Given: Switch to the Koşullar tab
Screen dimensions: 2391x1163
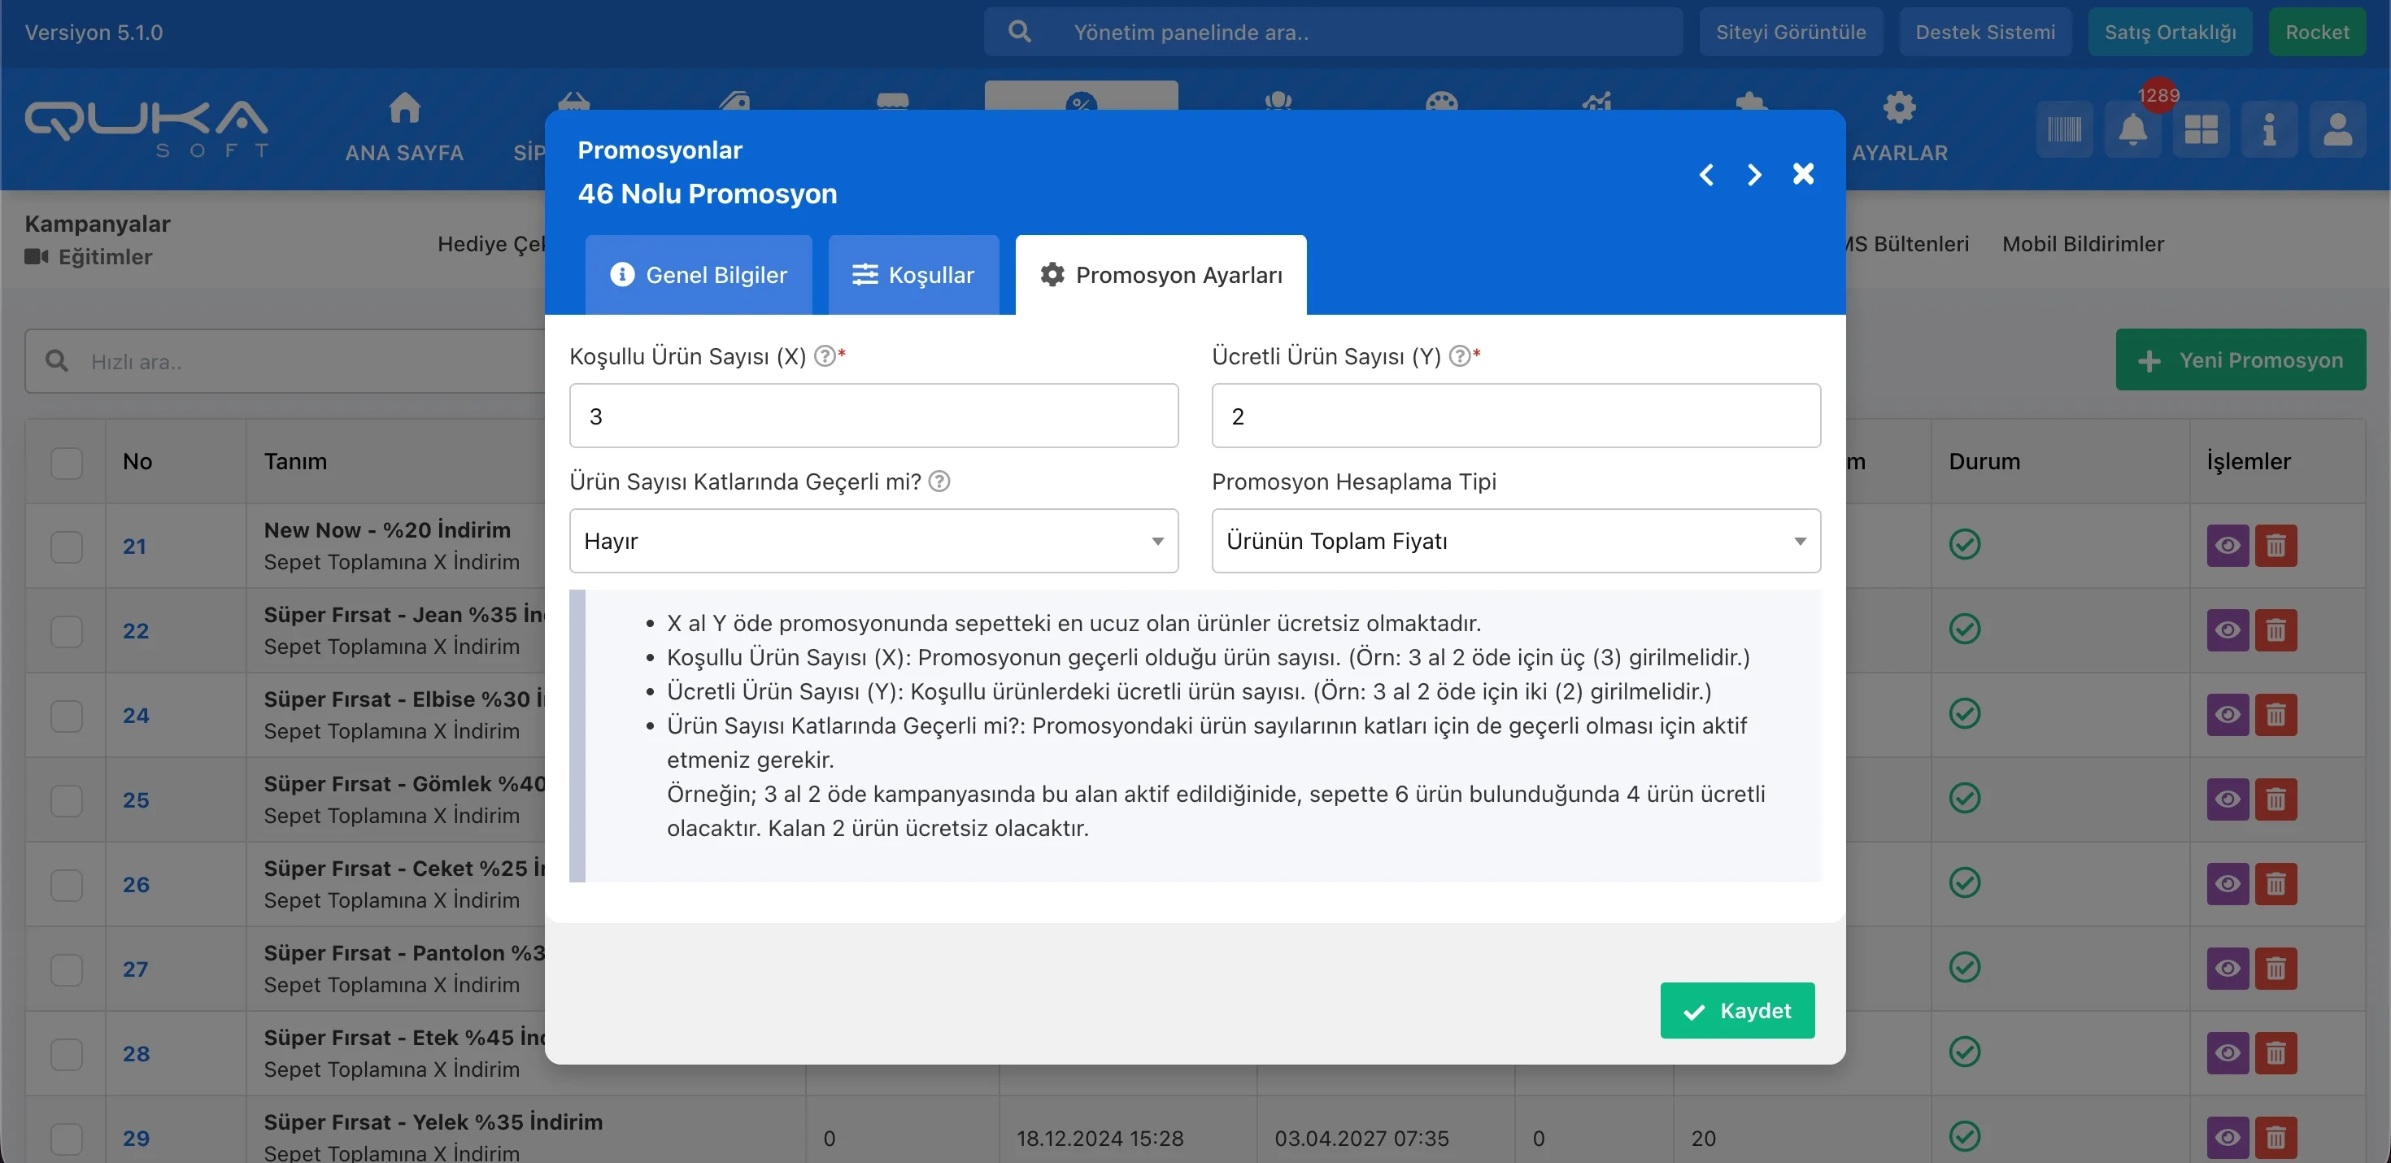Looking at the screenshot, I should tap(913, 276).
